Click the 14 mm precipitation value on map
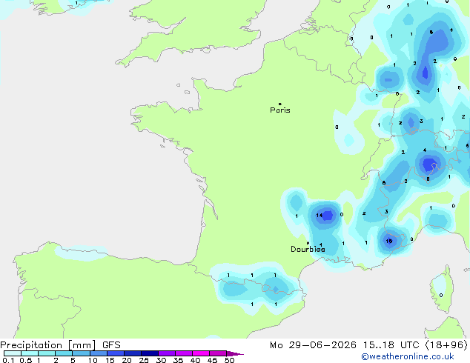 [319, 215]
